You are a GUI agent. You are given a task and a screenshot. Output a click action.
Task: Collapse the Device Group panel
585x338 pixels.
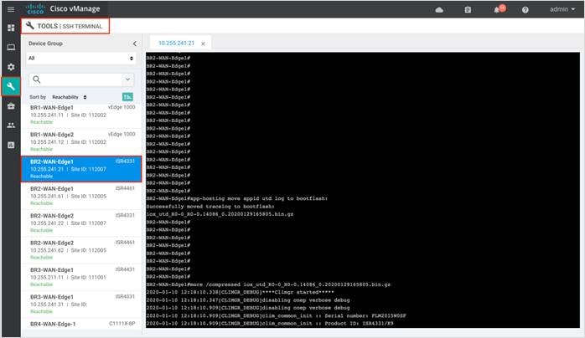134,44
